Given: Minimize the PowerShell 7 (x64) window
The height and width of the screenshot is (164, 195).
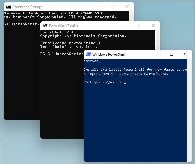Looking at the screenshot, I should [126, 26].
